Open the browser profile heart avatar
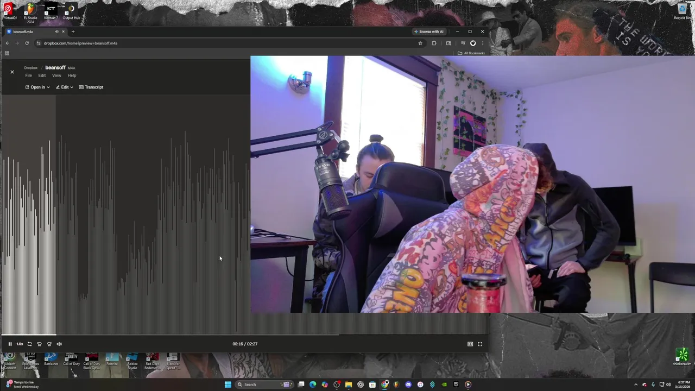The image size is (695, 391). pos(473,43)
